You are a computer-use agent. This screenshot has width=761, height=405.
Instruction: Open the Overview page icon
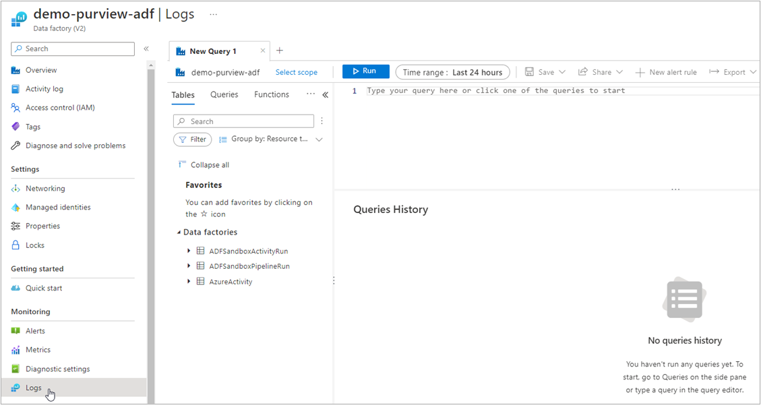[16, 70]
